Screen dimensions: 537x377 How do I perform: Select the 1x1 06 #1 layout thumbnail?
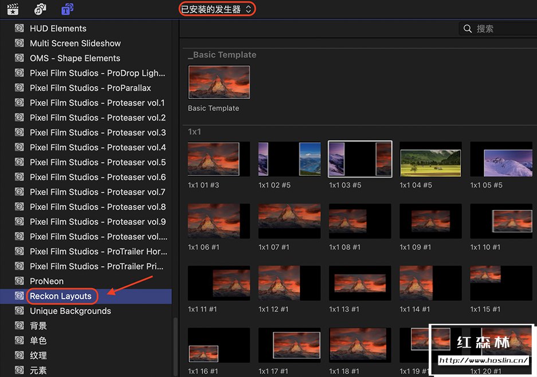pos(219,221)
